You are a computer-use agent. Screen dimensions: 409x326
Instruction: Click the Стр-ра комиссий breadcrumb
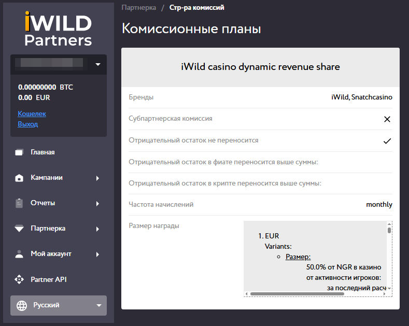click(x=196, y=8)
